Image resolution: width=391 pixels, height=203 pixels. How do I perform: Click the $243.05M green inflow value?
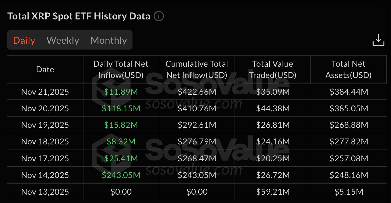point(121,175)
